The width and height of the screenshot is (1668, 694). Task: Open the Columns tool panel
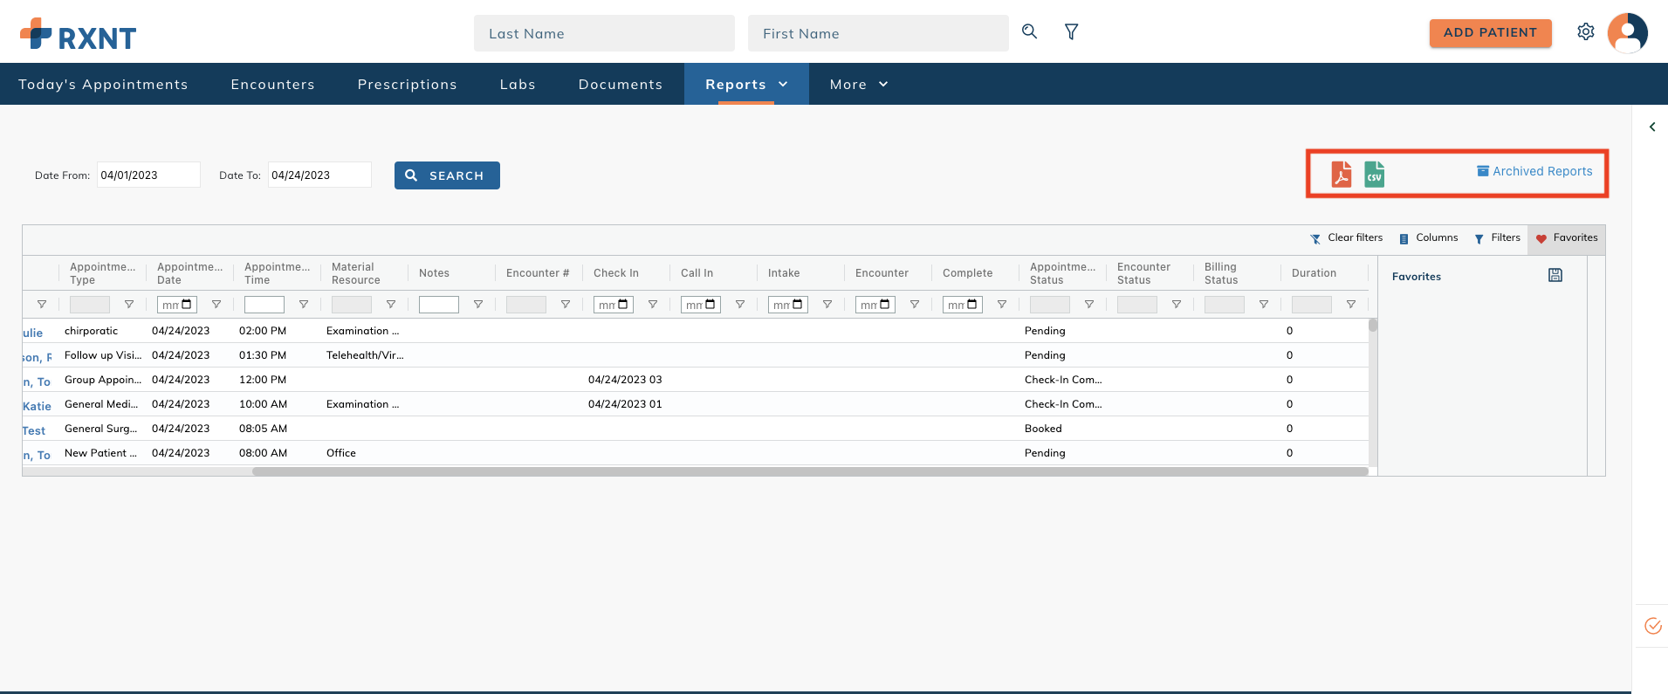point(1428,237)
